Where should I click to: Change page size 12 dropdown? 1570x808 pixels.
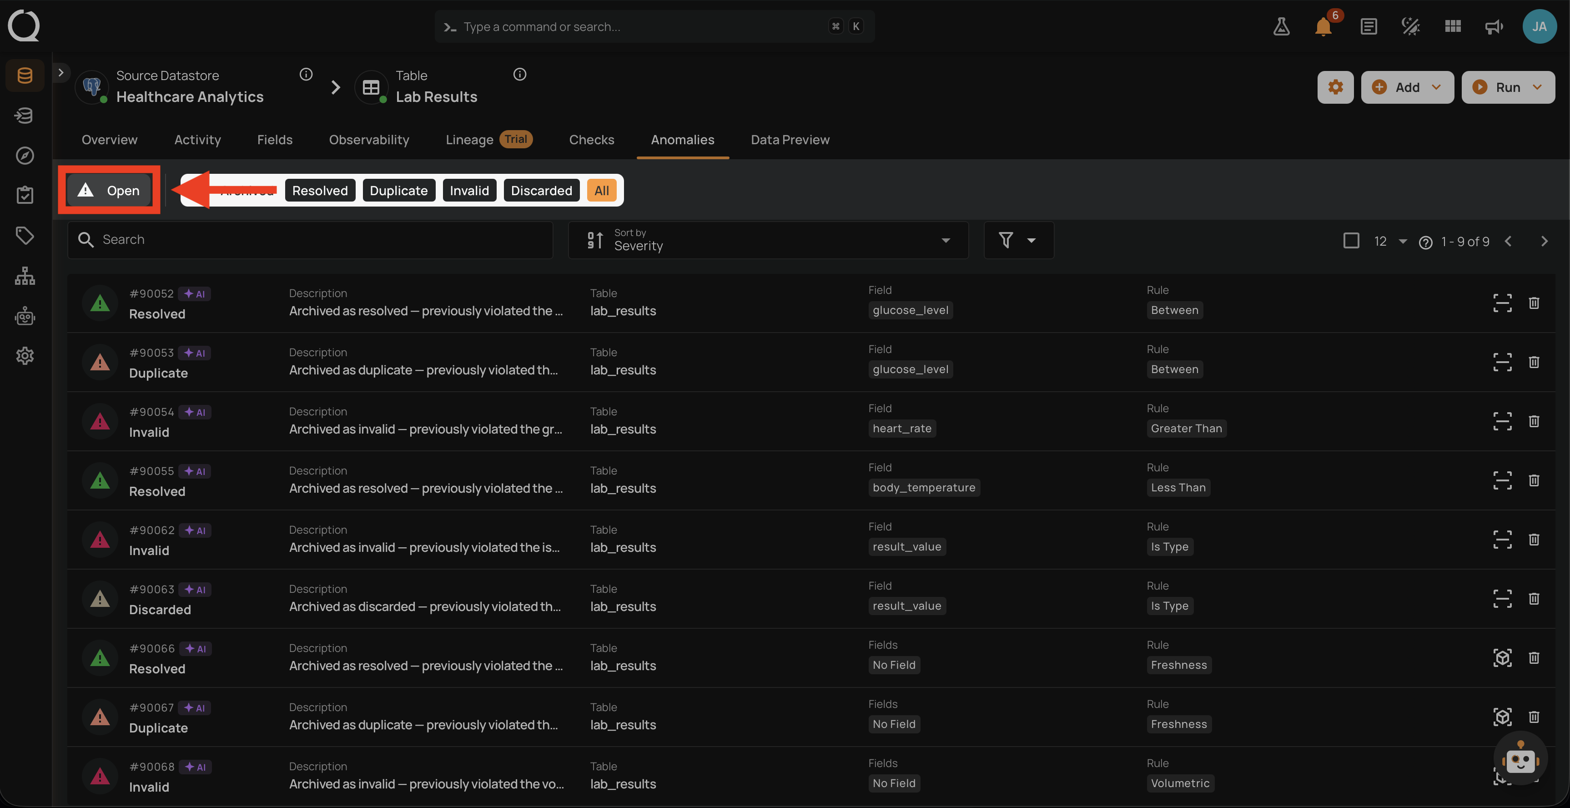coord(1390,242)
